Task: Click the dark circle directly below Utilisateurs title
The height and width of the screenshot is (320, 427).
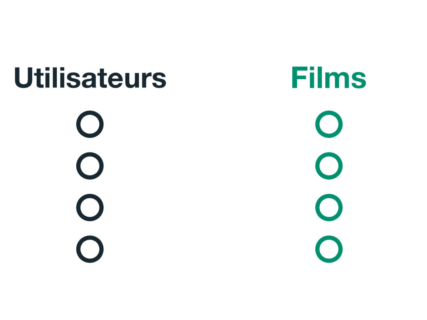Action: click(90, 124)
